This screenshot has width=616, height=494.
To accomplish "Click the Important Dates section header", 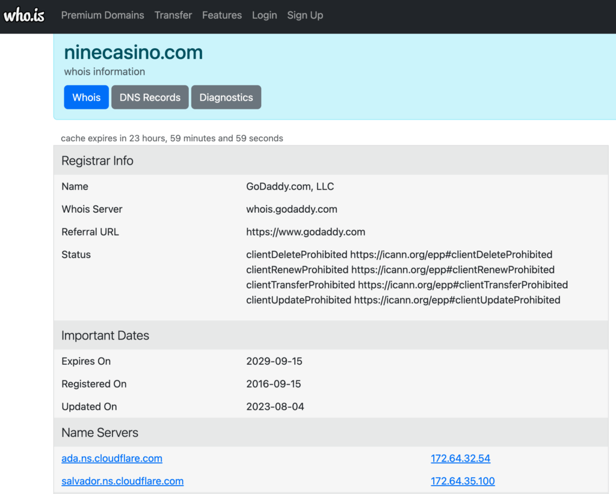I will [x=105, y=336].
